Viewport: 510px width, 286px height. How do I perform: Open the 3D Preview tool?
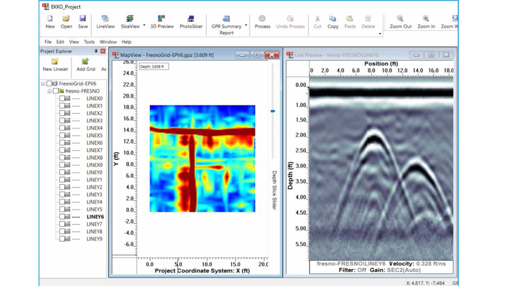pyautogui.click(x=162, y=22)
